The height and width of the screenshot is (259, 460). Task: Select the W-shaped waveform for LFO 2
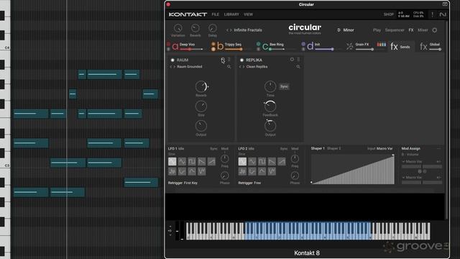[x=272, y=171]
